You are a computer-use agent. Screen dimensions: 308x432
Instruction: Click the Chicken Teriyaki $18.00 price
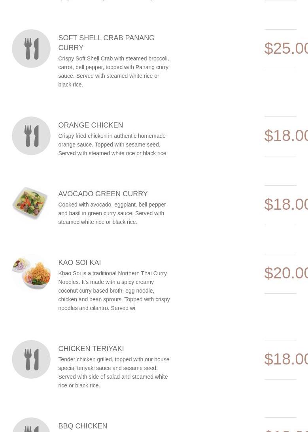[286, 359]
